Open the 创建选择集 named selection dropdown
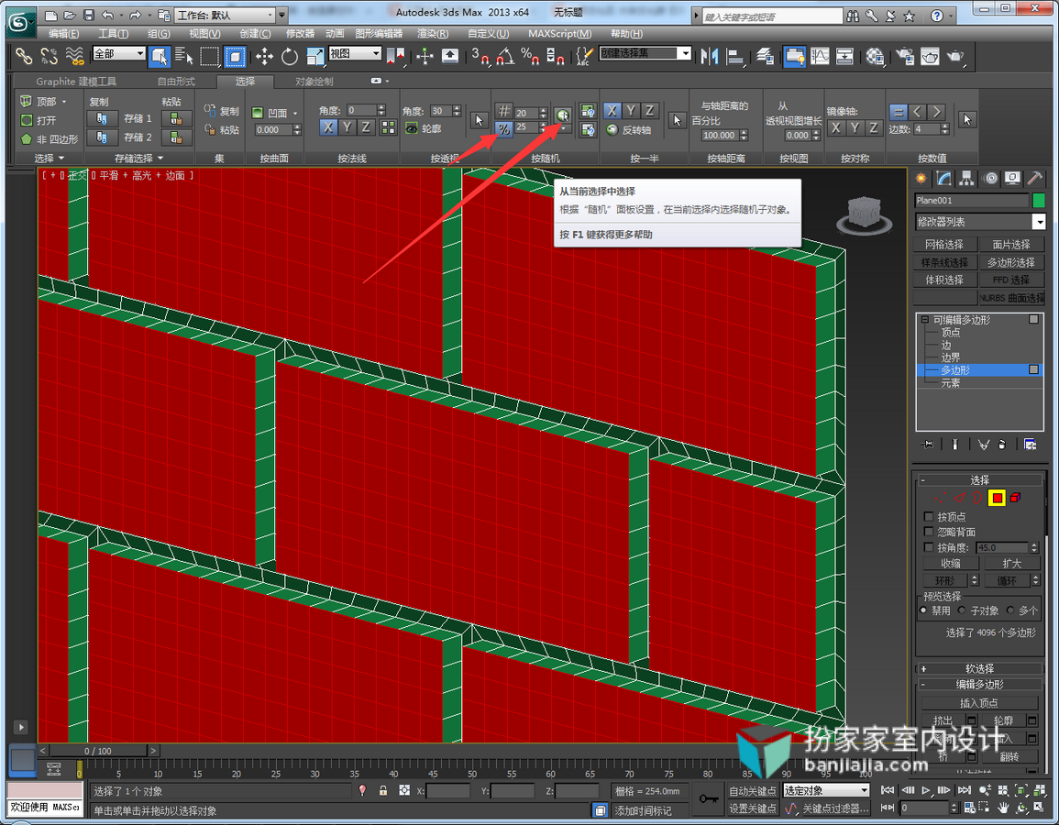This screenshot has width=1059, height=825. click(x=645, y=53)
